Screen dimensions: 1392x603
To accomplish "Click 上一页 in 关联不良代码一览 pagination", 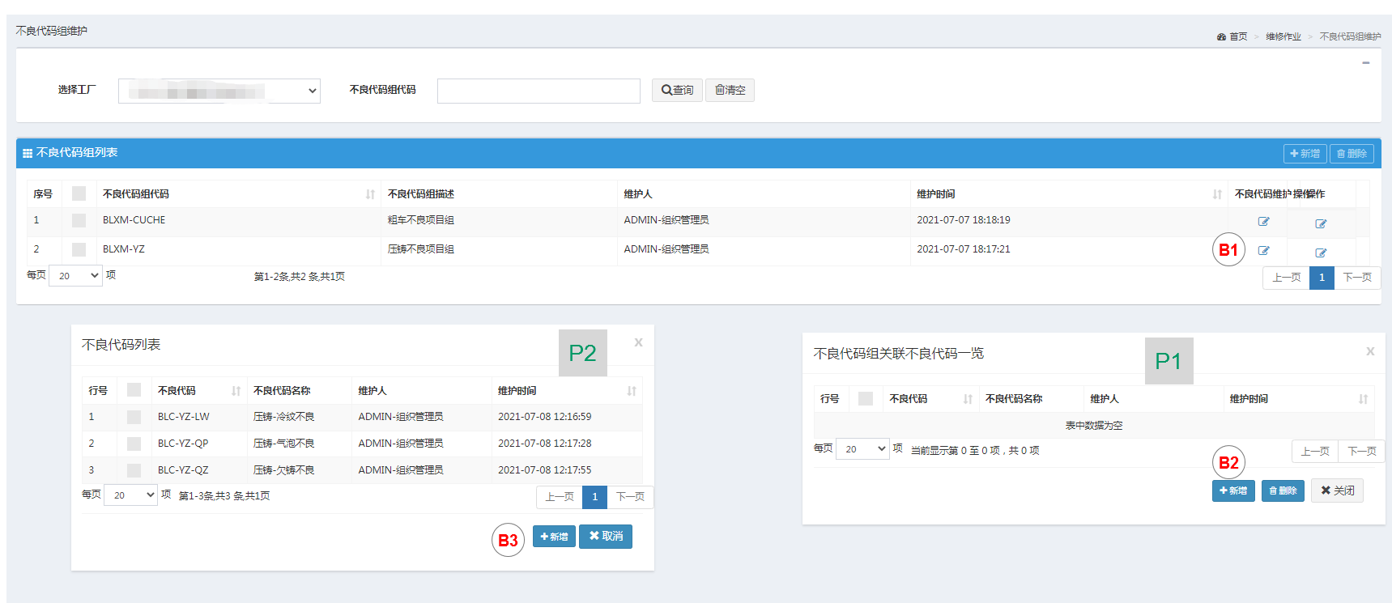I will [1315, 452].
